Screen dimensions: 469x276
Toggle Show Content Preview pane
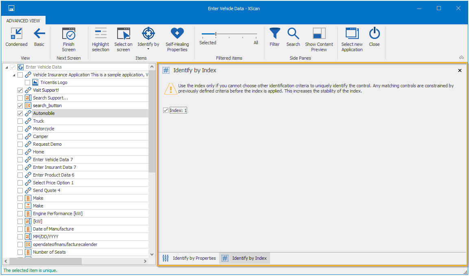click(x=319, y=34)
